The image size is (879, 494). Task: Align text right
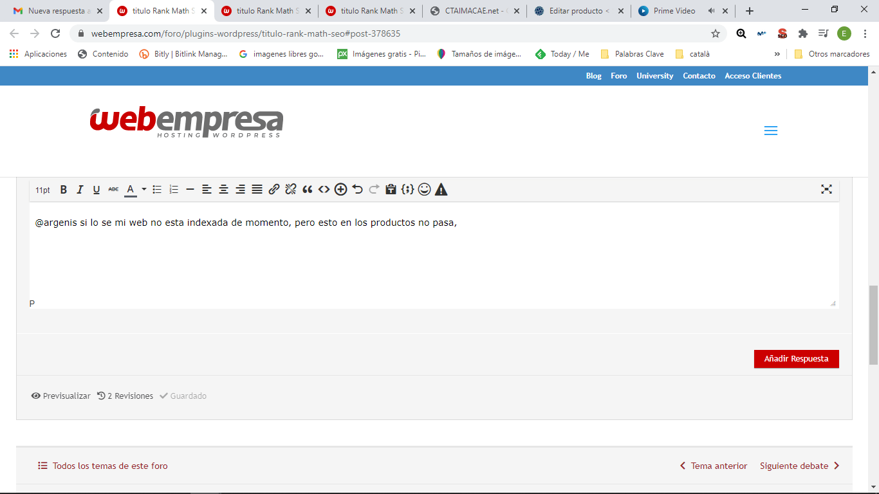pos(240,189)
